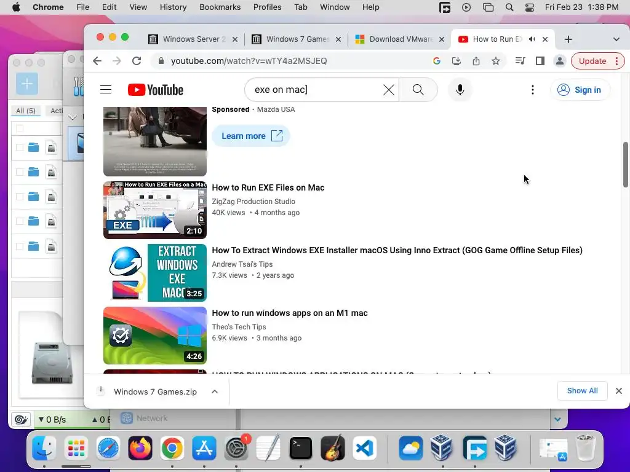
Task: Click Show All downloads
Action: point(582,391)
